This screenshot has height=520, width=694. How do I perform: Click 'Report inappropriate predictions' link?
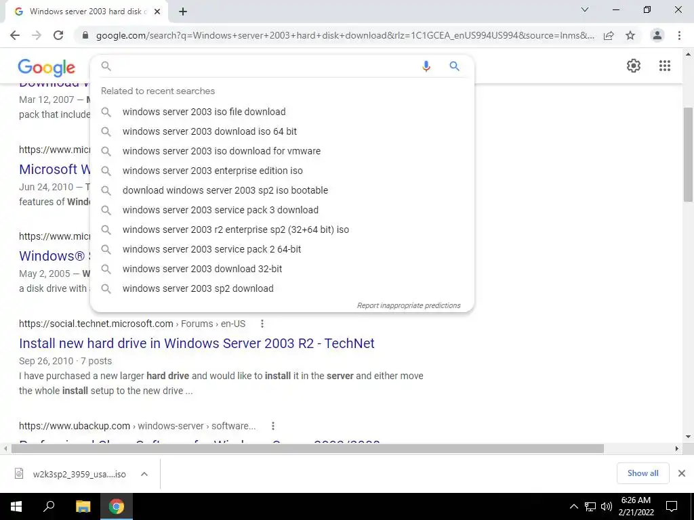click(x=409, y=305)
